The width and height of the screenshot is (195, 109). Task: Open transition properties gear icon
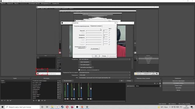pyautogui.click(x=160, y=84)
